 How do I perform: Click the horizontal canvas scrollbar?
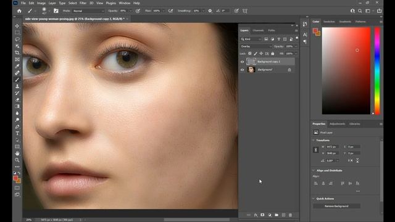197,220
